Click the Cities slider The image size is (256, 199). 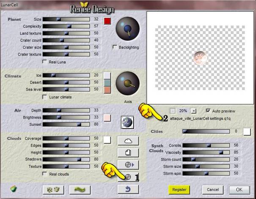click(x=206, y=131)
